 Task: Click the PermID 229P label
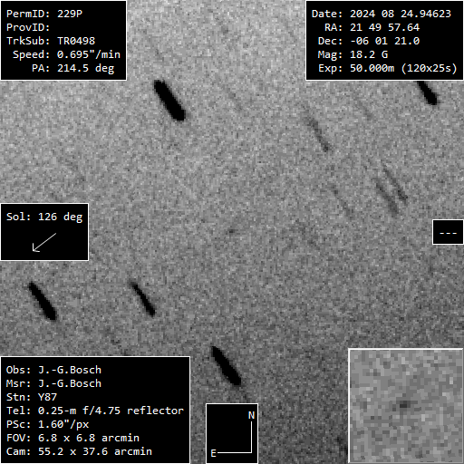coord(44,14)
